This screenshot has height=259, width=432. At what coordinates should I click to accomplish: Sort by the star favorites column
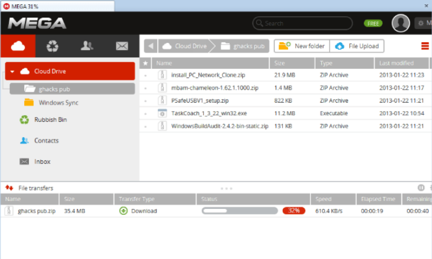[x=146, y=63]
